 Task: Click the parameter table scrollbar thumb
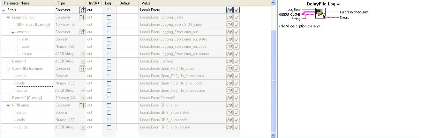tap(273, 81)
